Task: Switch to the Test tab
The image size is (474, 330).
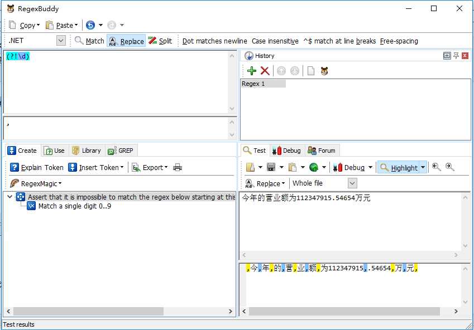Action: tap(255, 151)
